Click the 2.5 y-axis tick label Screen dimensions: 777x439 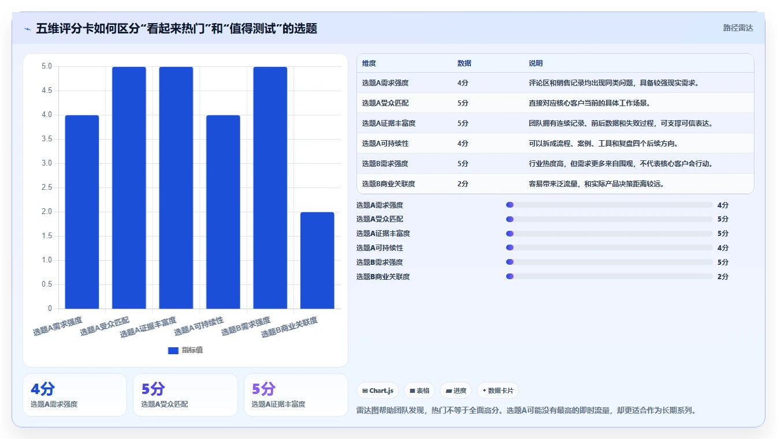(x=47, y=187)
